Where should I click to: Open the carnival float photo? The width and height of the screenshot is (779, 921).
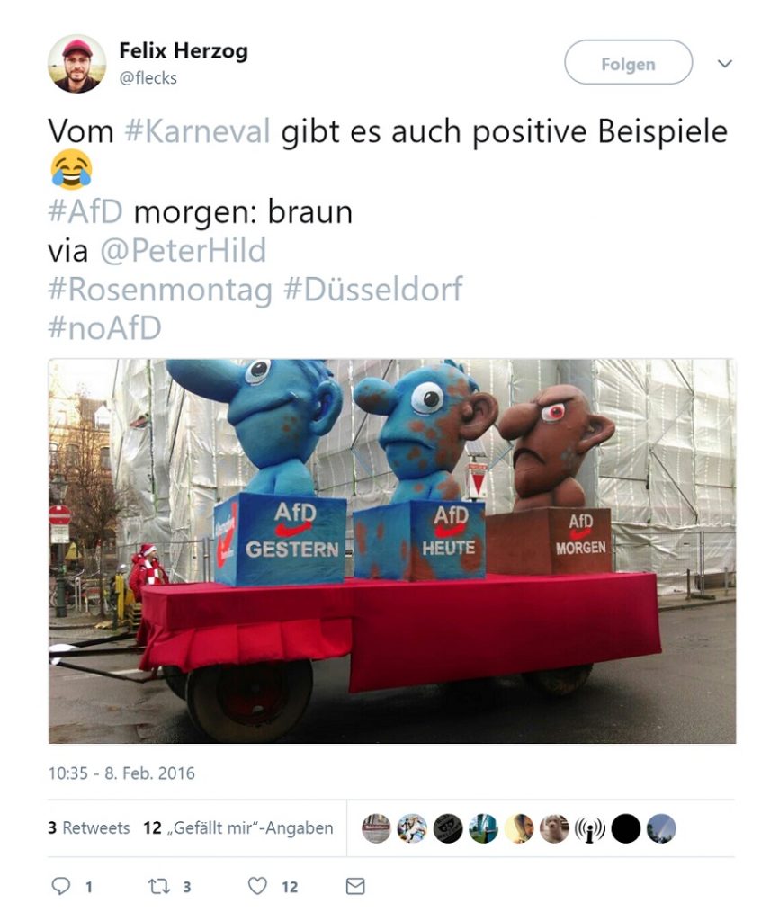392,551
